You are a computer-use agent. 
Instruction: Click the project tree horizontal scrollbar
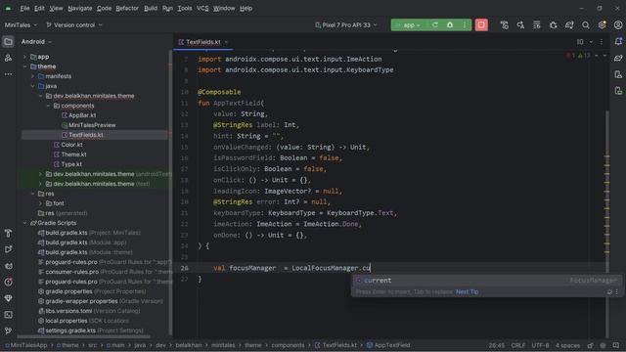[84, 337]
